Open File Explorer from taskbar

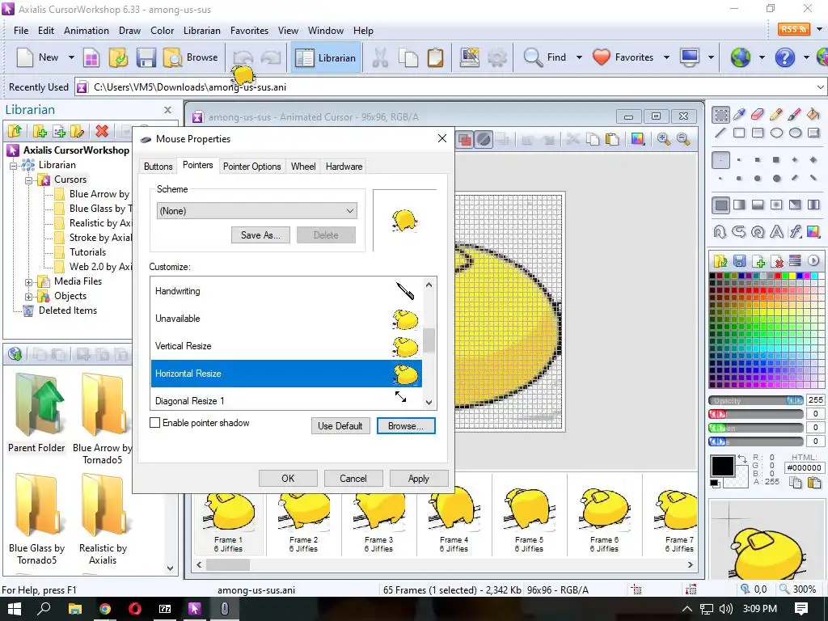tap(75, 609)
